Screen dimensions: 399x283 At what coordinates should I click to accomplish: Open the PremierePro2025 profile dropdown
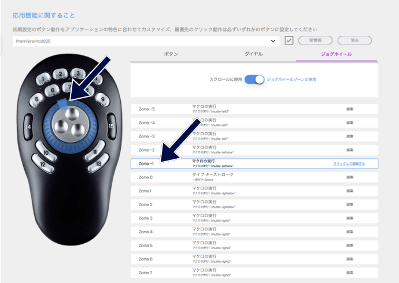pos(146,41)
